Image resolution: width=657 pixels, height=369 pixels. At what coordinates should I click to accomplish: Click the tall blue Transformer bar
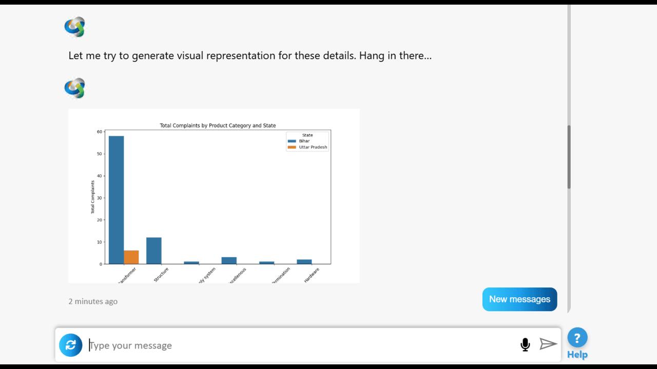point(116,200)
